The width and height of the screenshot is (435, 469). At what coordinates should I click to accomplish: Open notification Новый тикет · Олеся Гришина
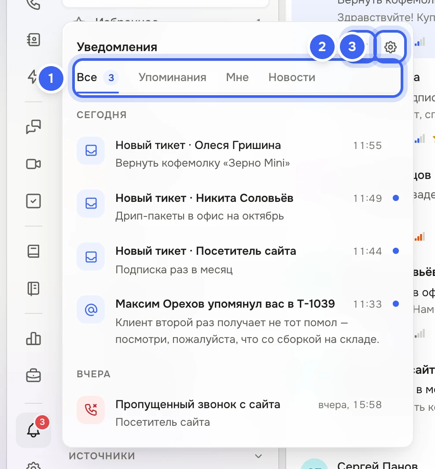(x=238, y=154)
